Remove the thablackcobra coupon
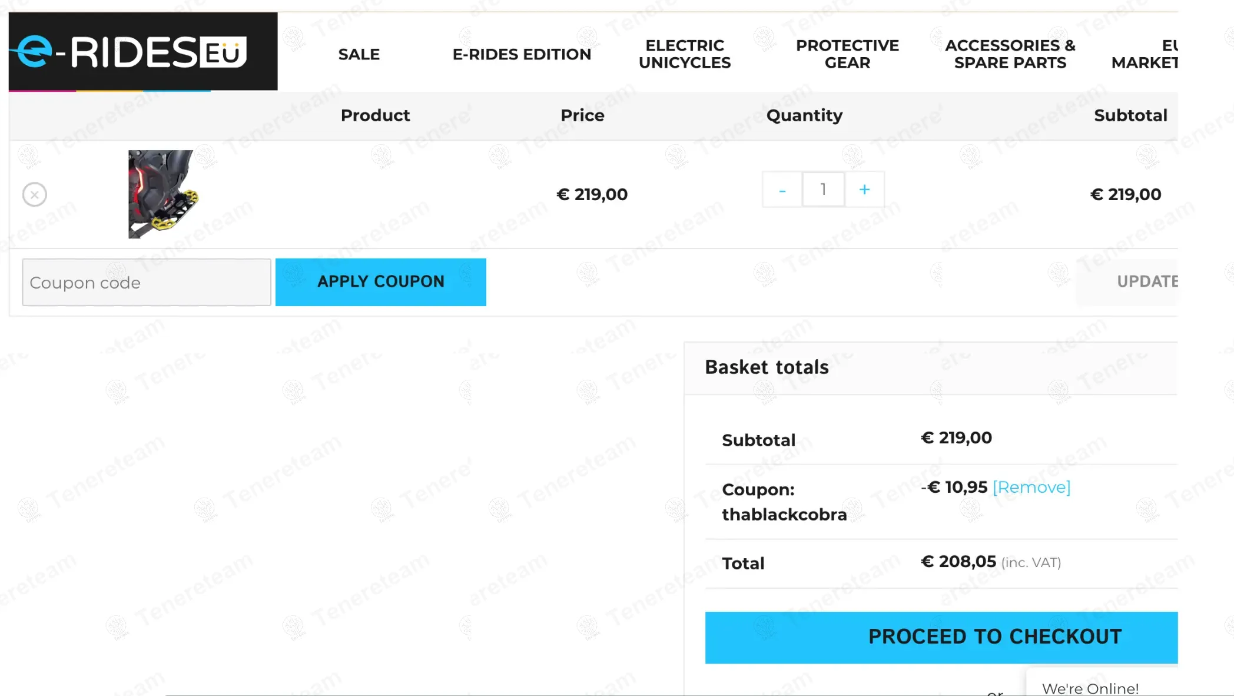This screenshot has height=696, width=1234. (1031, 488)
